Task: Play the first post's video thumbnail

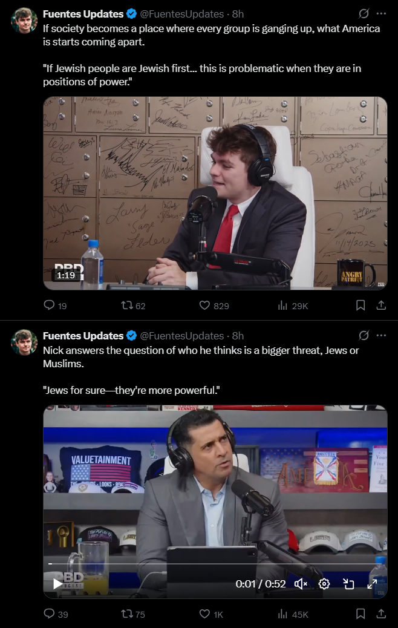Action: 215,193
